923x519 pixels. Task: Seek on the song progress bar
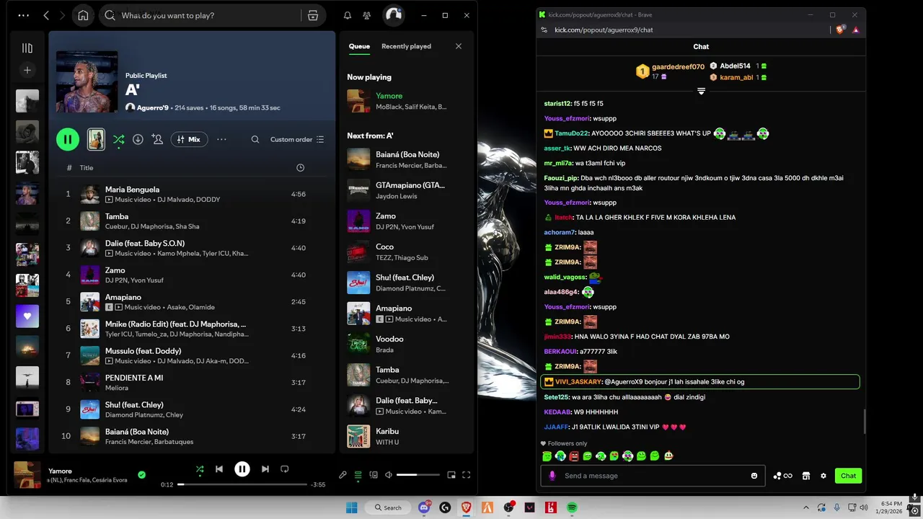pos(242,484)
